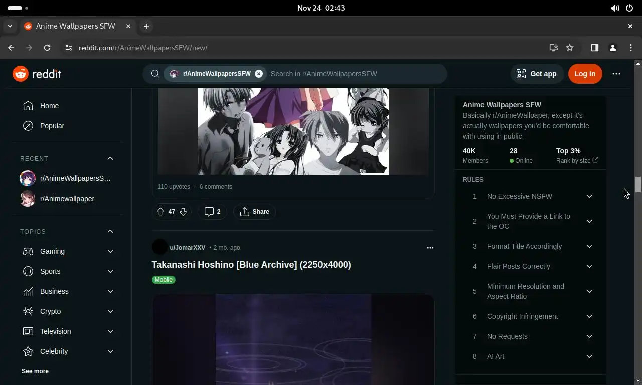Open u/JomarXXV user profile
The height and width of the screenshot is (385, 642).
tap(188, 248)
